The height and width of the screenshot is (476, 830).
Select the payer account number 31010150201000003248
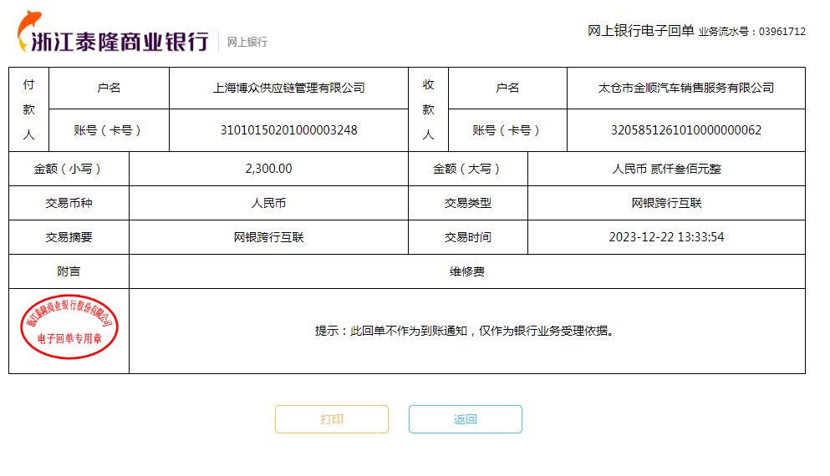288,130
